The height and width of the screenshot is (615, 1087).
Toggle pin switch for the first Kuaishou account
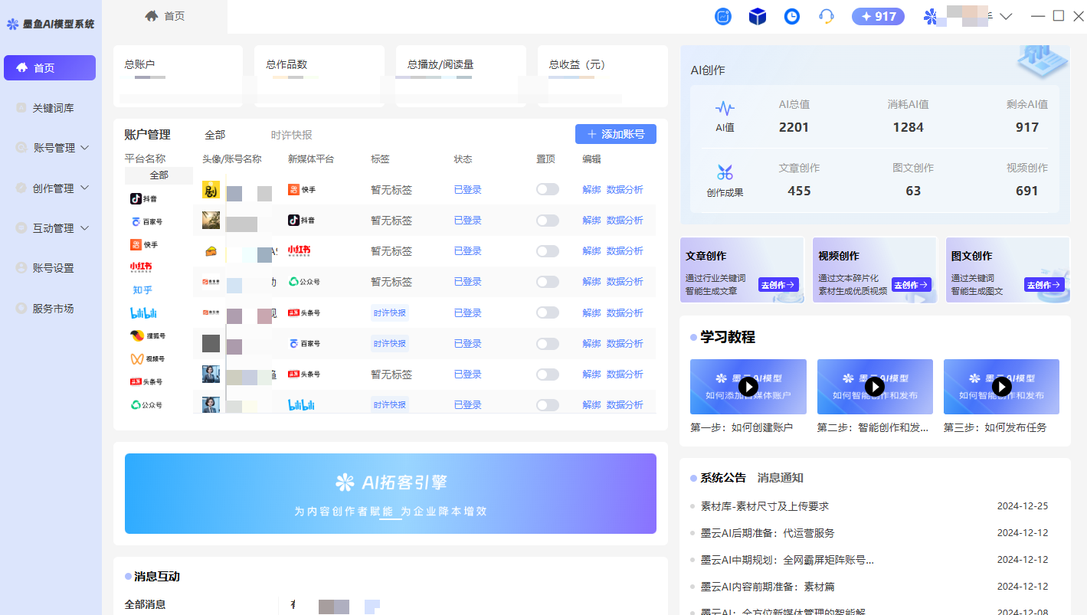point(547,189)
